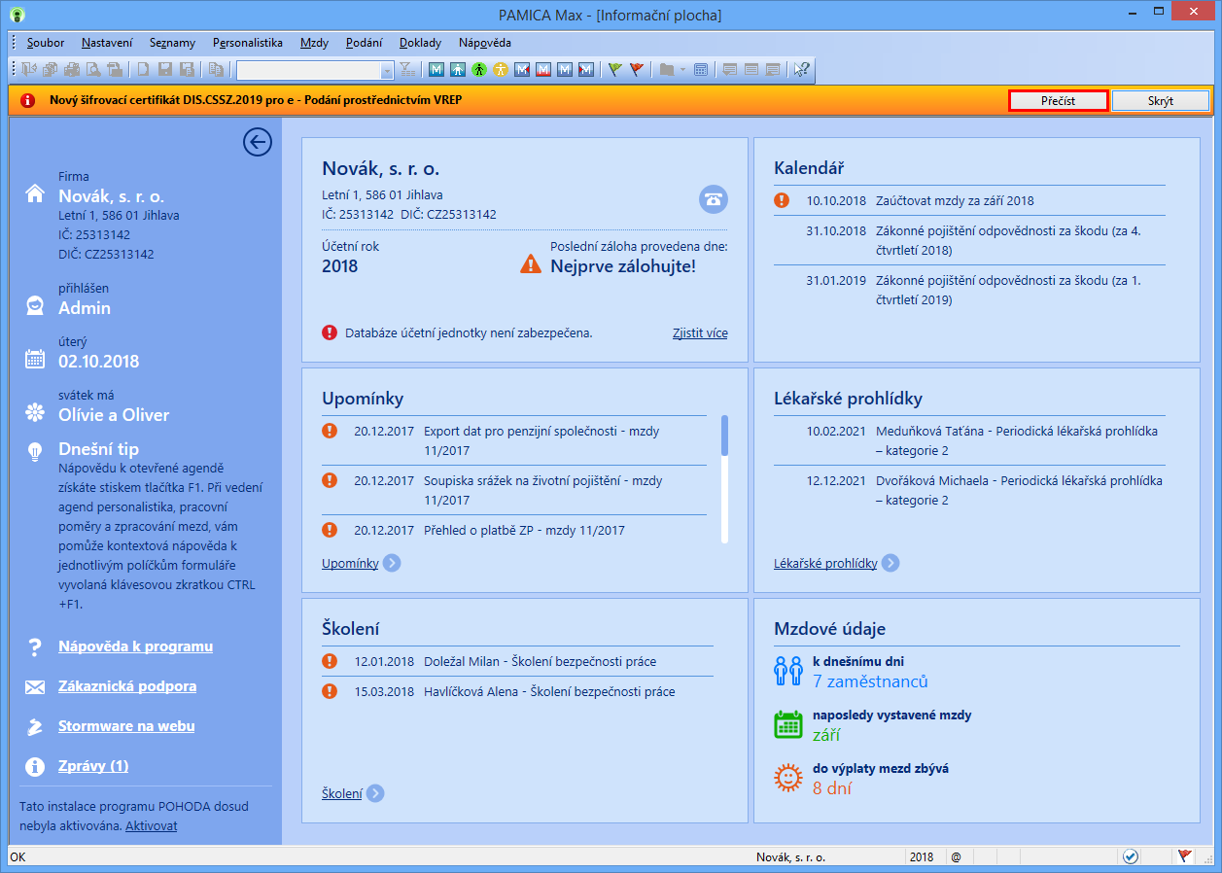Open the Nápověda menu
The width and height of the screenshot is (1222, 873).
(x=484, y=43)
